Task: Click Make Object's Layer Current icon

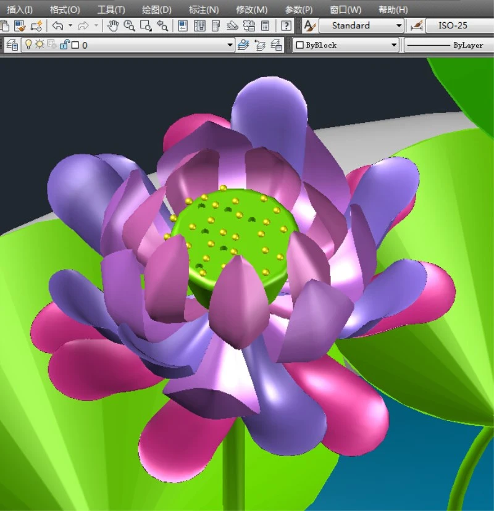Action: point(243,45)
